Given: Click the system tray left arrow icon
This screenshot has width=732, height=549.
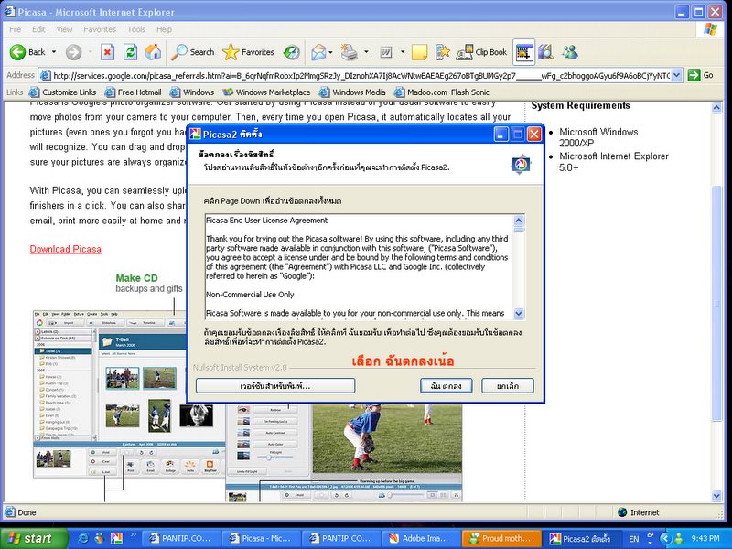Looking at the screenshot, I should tap(665, 538).
